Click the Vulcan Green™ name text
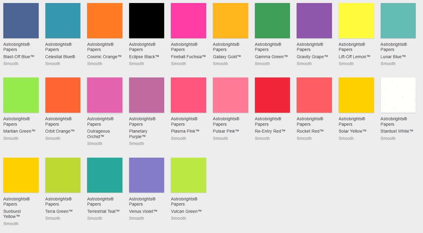 pyautogui.click(x=186, y=211)
